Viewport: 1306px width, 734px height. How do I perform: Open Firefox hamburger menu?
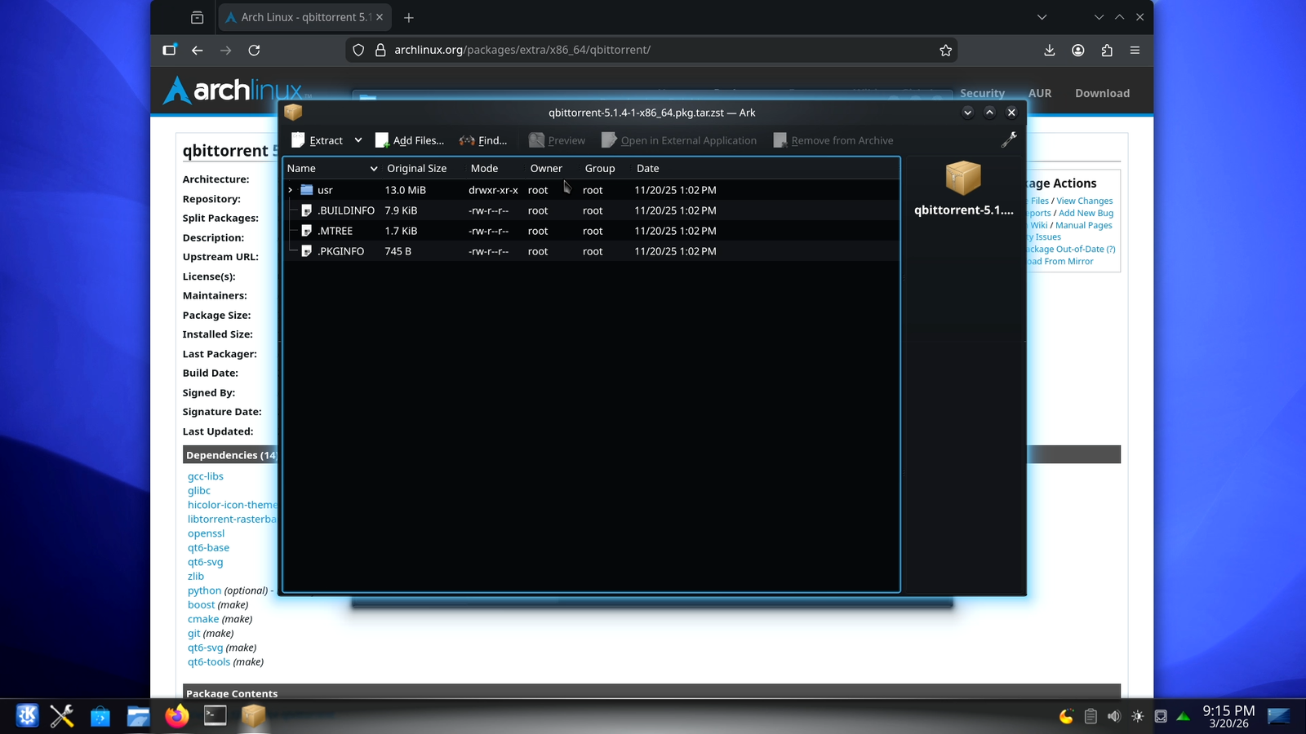1135,50
